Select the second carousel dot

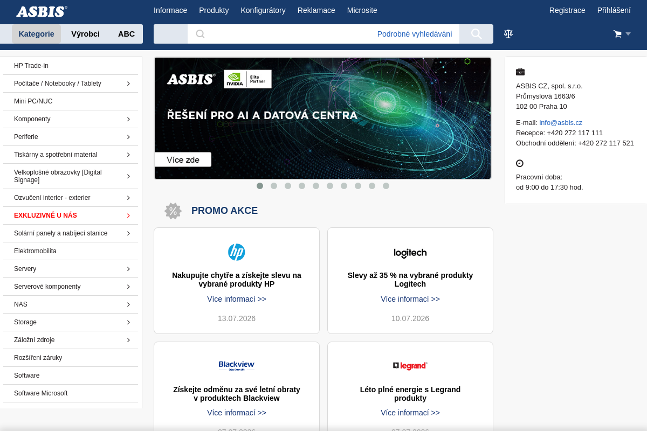tap(274, 186)
